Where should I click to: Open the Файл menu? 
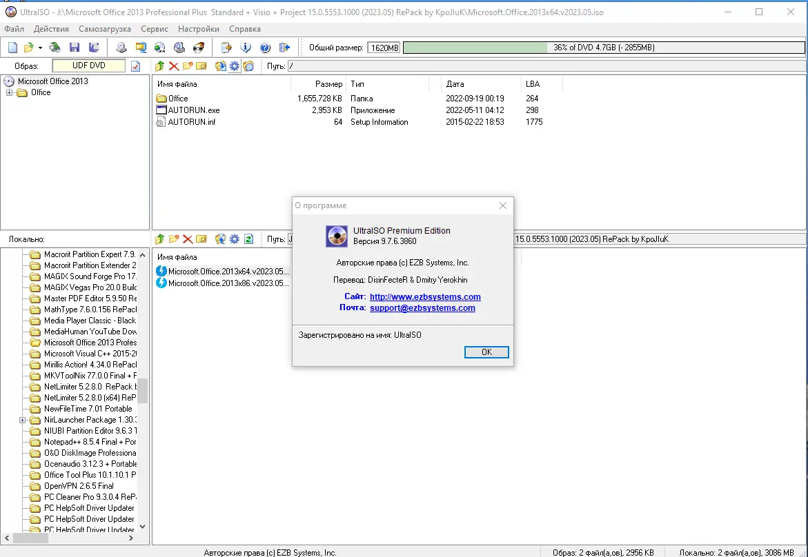(13, 29)
